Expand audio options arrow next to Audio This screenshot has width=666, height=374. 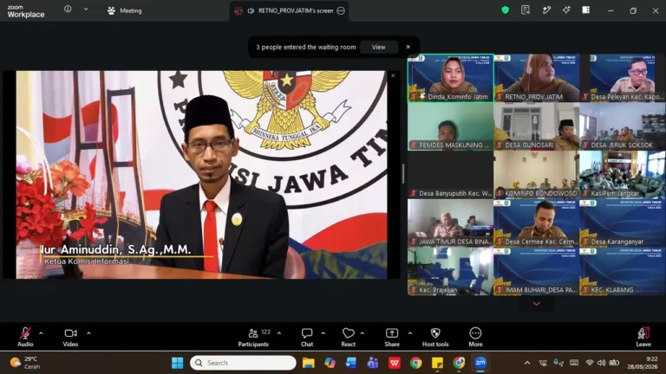coord(41,333)
